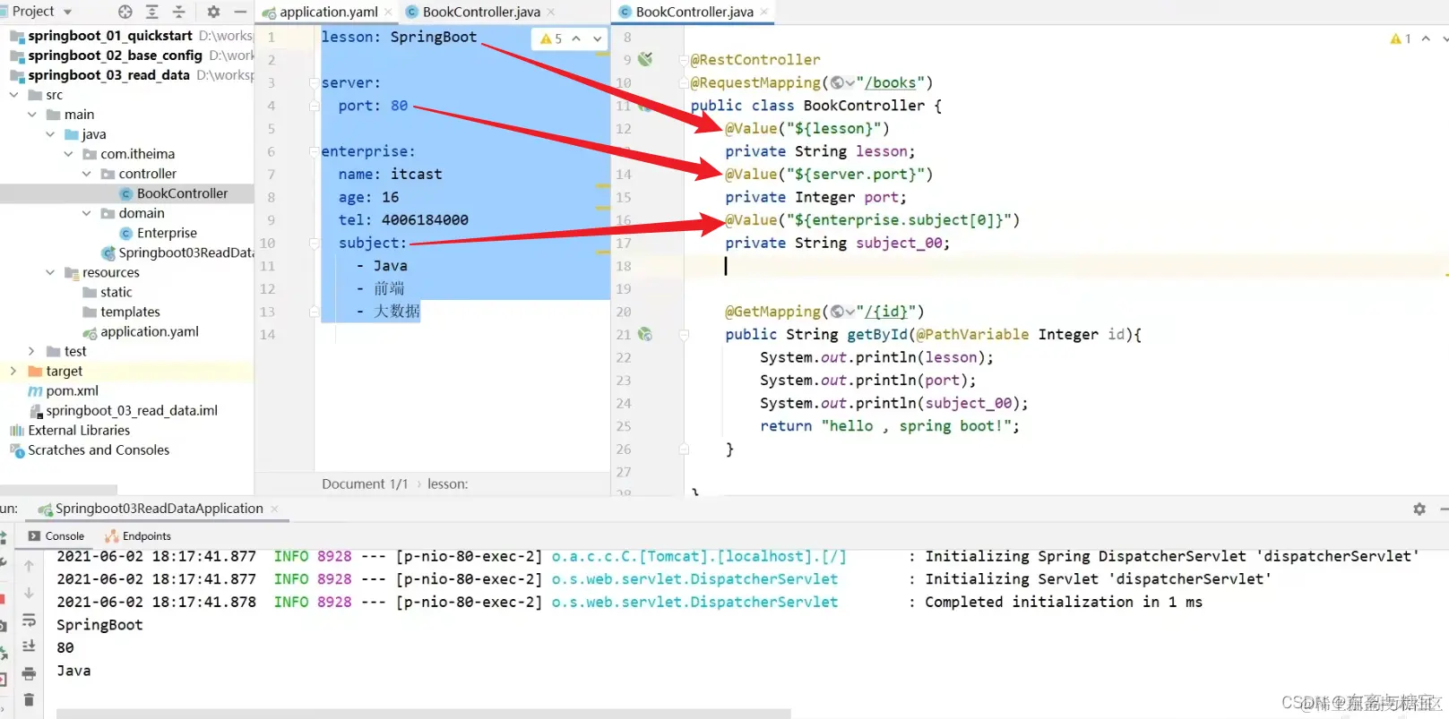Toggle scroll to end in console
Viewport: 1449px width, 719px height.
coord(29,646)
